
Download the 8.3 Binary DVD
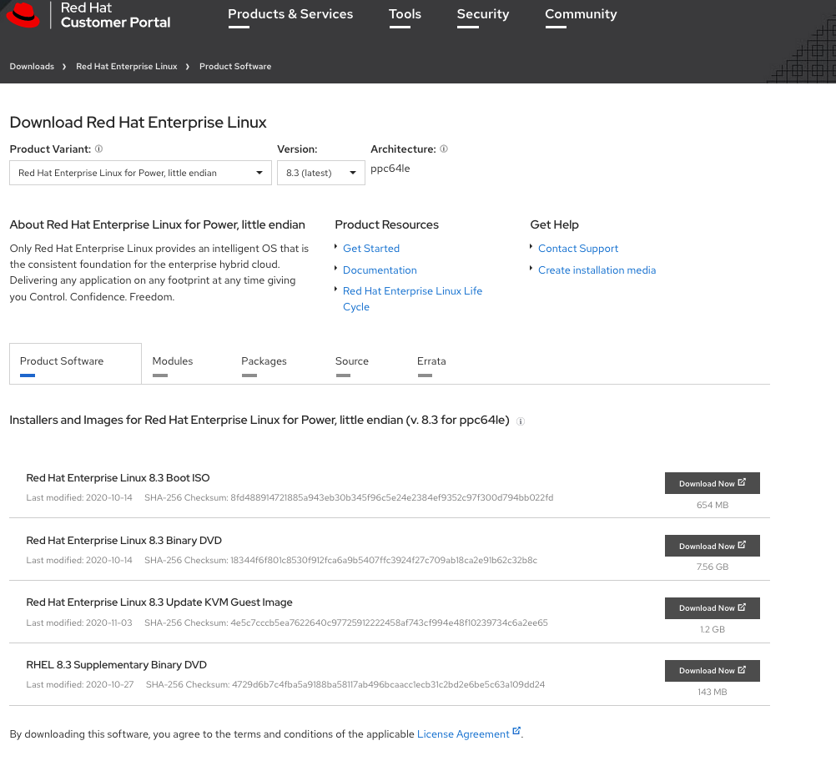[x=712, y=546]
